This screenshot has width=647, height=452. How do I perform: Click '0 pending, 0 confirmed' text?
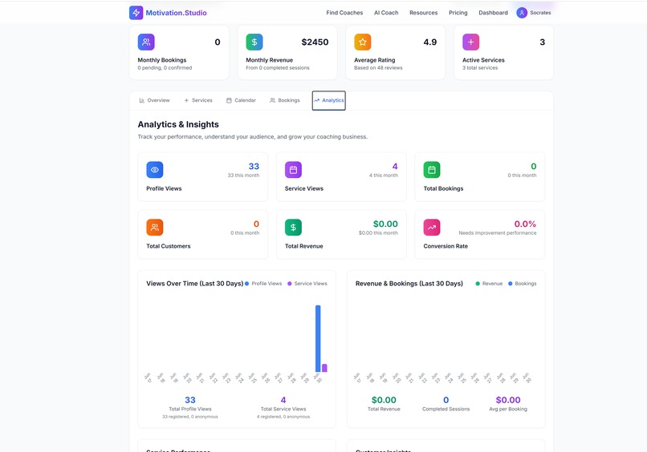point(165,68)
